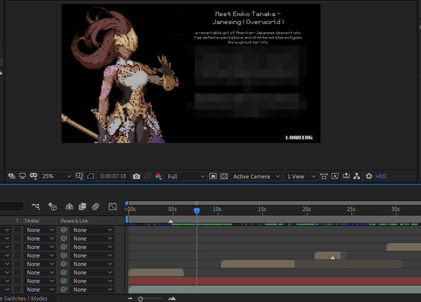Open the TrkMat dropdown on the red layer row
Image resolution: width=421 pixels, height=302 pixels.
pos(39,281)
